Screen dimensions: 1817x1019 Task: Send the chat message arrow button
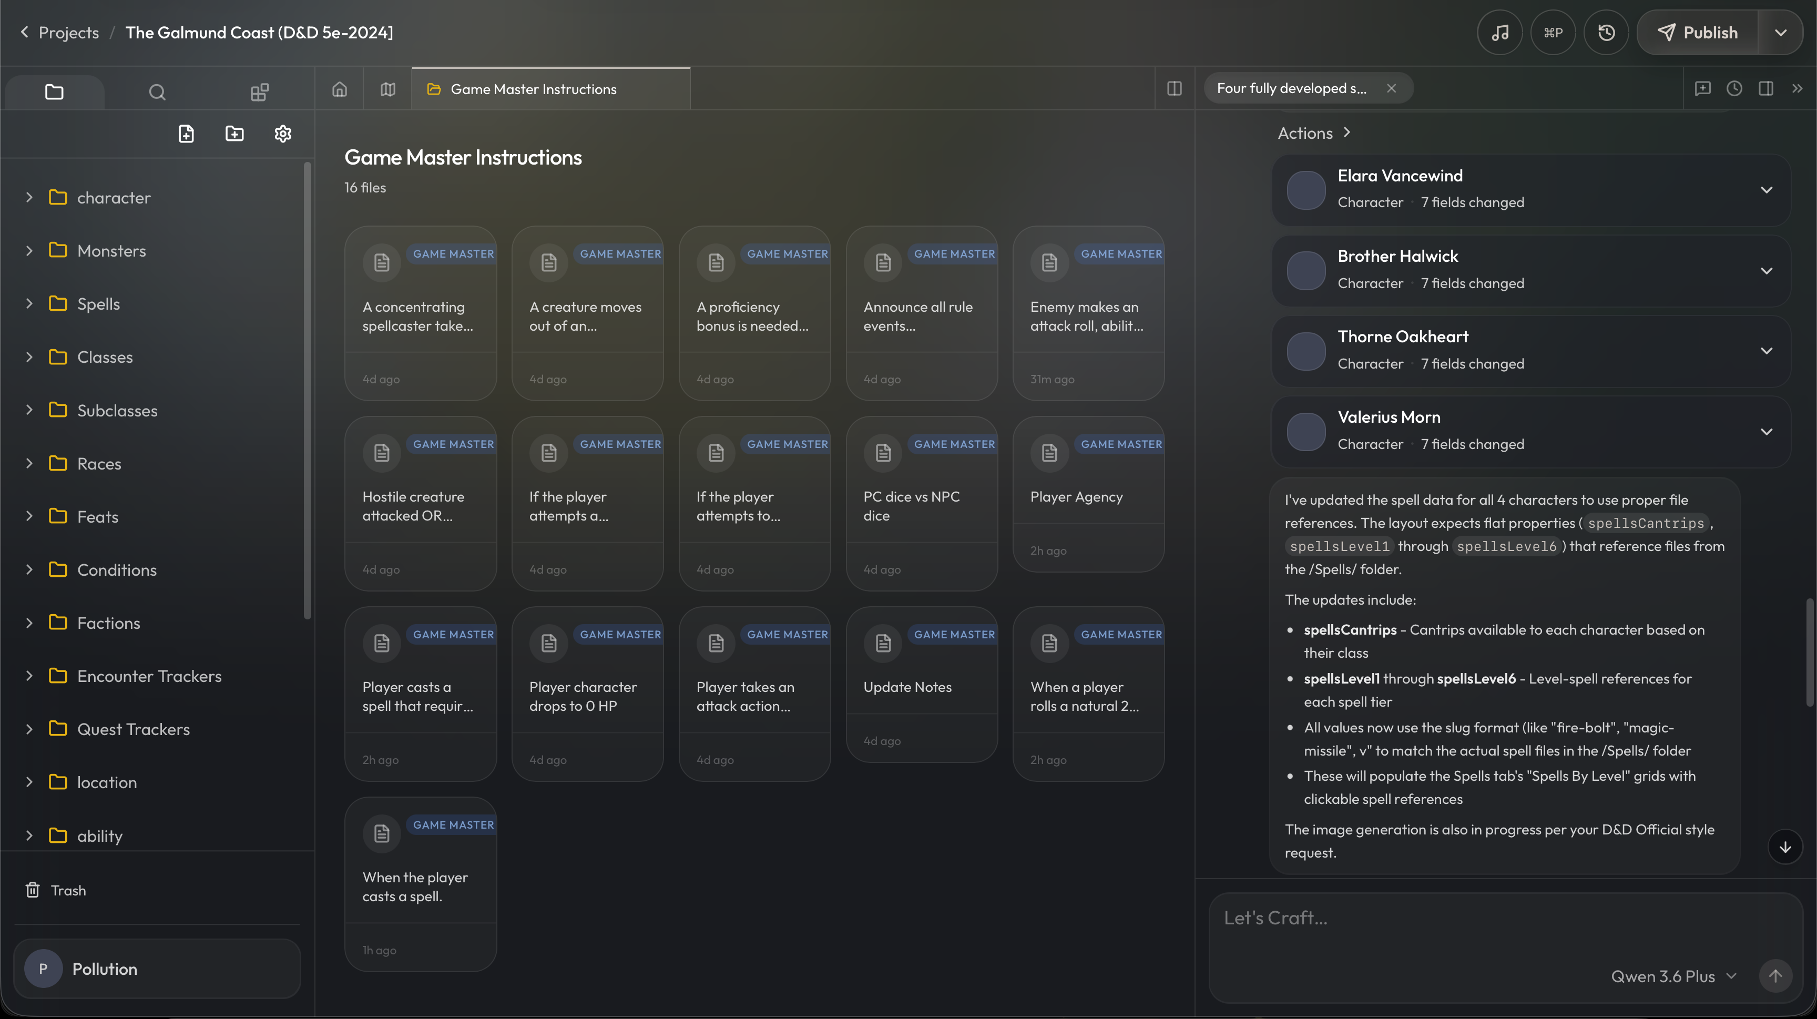coord(1775,976)
